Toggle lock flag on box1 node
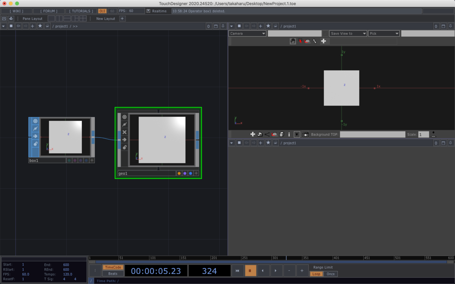 click(35, 144)
